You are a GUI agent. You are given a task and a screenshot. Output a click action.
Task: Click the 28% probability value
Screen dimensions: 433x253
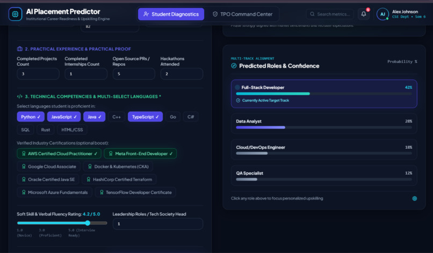(x=408, y=121)
